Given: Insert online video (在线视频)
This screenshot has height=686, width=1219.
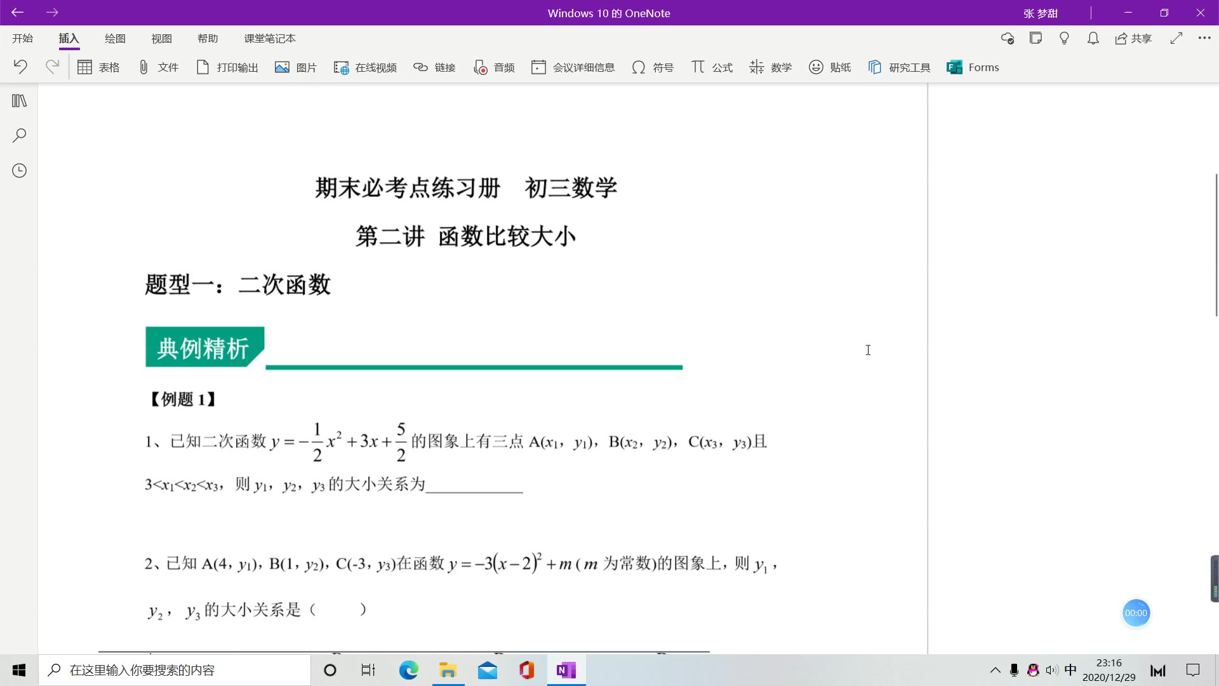Looking at the screenshot, I should [365, 67].
